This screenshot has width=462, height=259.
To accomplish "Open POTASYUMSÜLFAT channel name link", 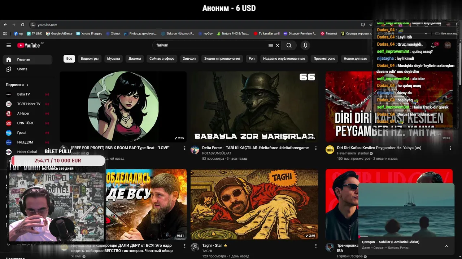I will click(x=217, y=153).
